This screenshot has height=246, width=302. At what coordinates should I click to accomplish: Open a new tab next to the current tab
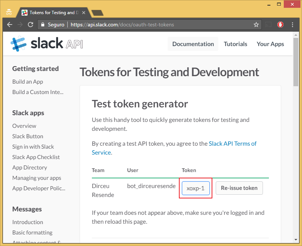(x=97, y=13)
